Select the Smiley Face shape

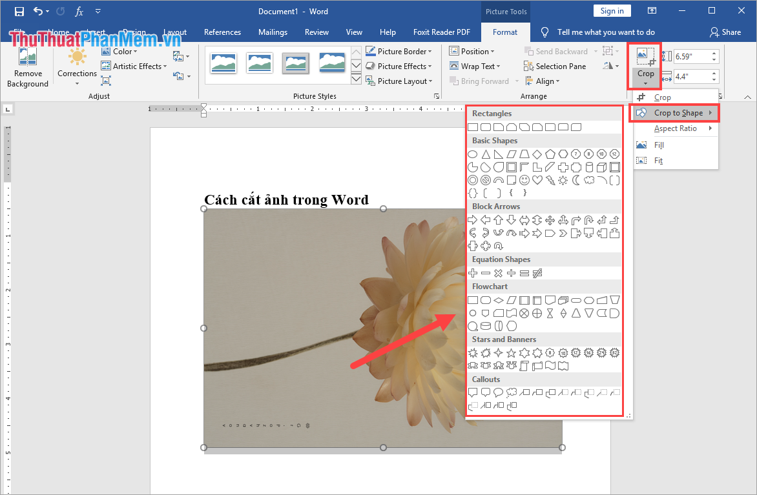point(524,181)
